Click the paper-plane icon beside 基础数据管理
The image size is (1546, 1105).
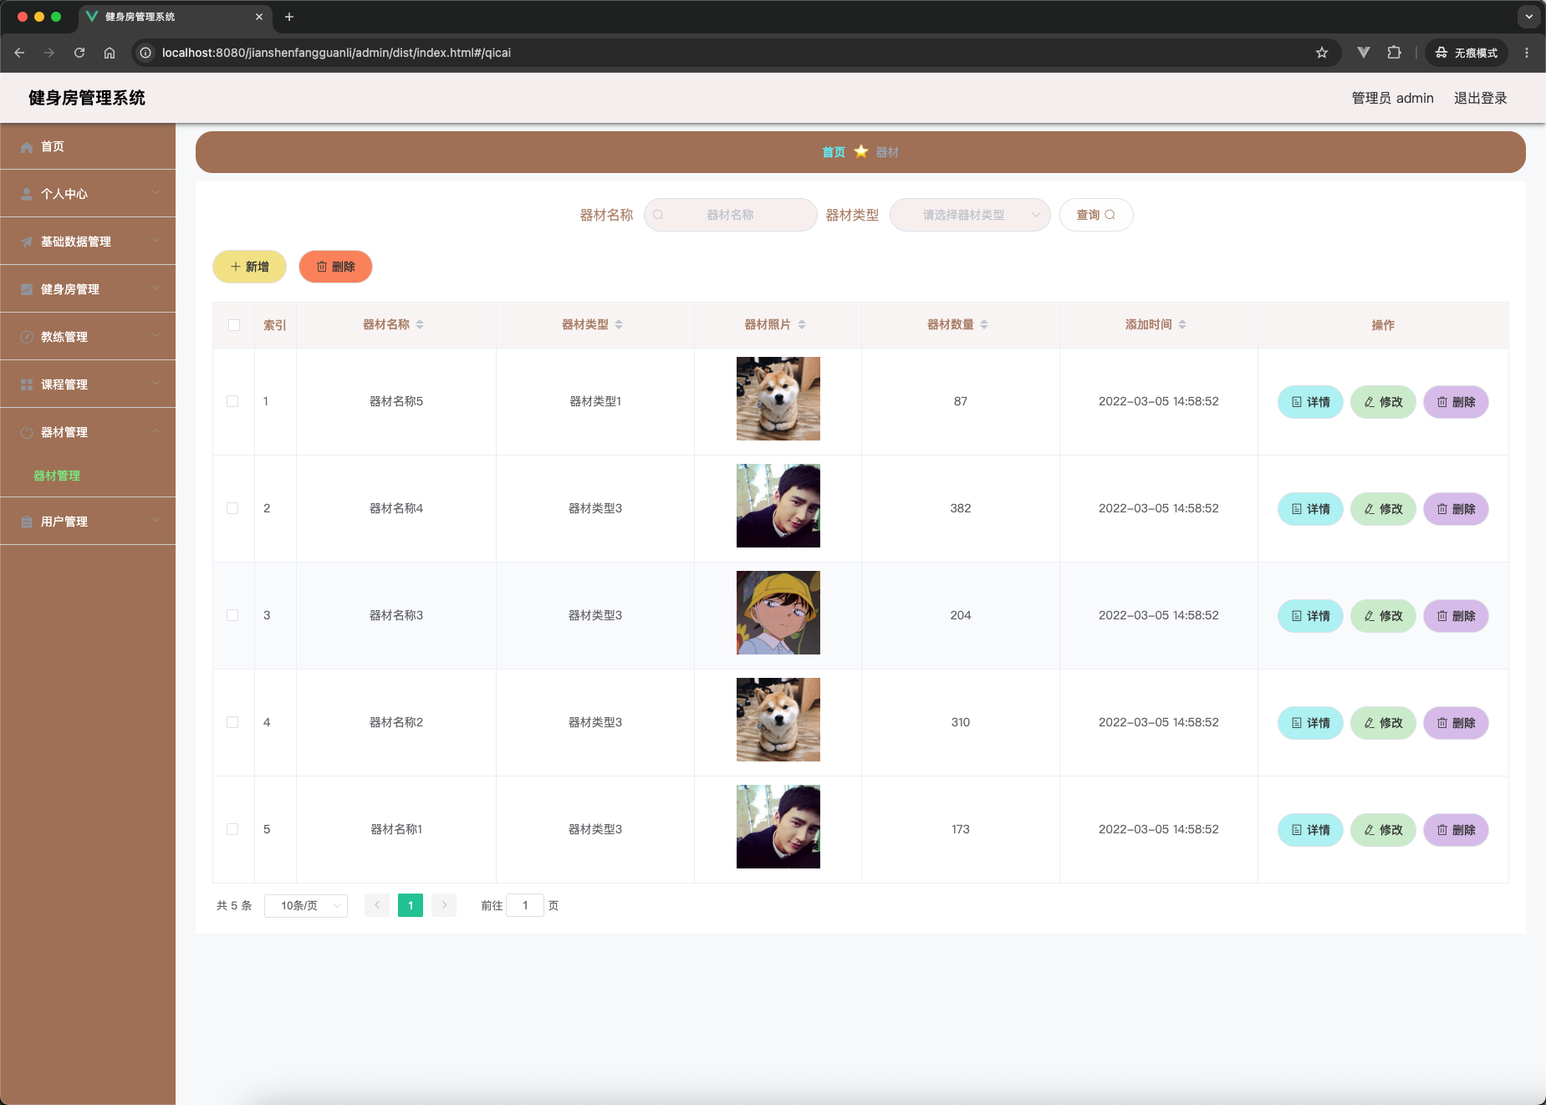27,242
